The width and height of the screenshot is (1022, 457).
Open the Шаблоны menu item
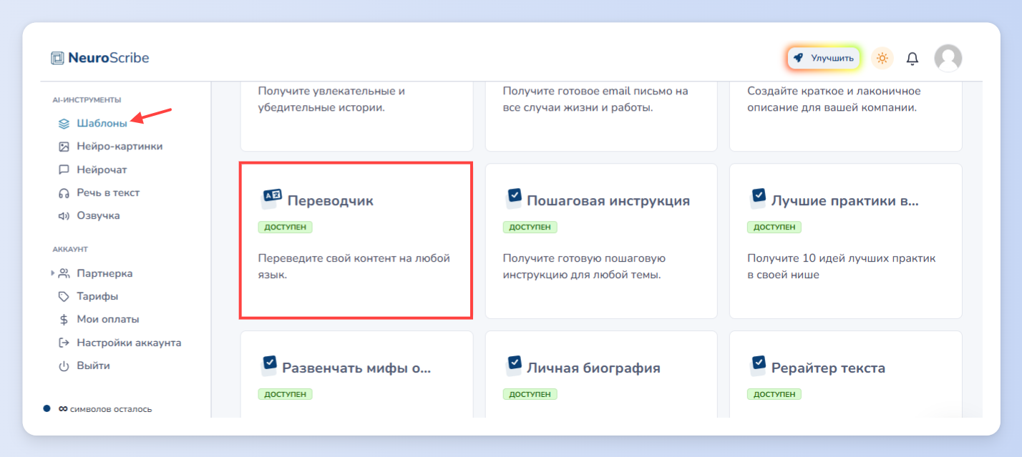click(102, 123)
